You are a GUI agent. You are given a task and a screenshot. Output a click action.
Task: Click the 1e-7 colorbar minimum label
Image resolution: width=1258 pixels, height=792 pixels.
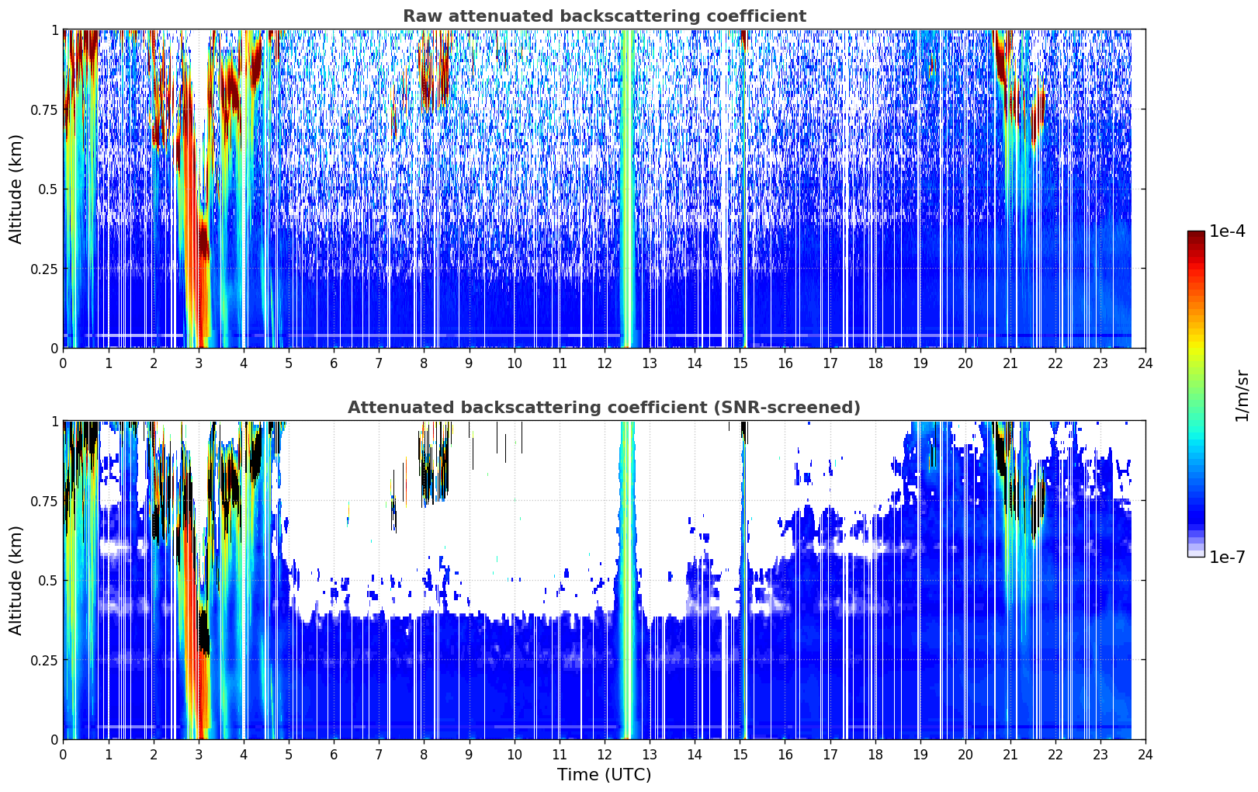coord(1227,557)
